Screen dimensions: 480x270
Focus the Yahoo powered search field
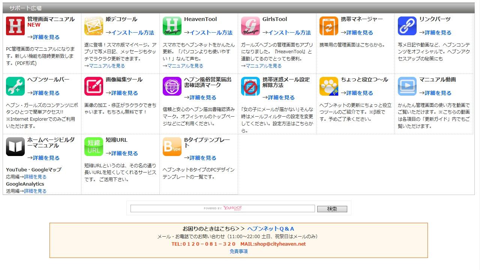click(x=222, y=208)
